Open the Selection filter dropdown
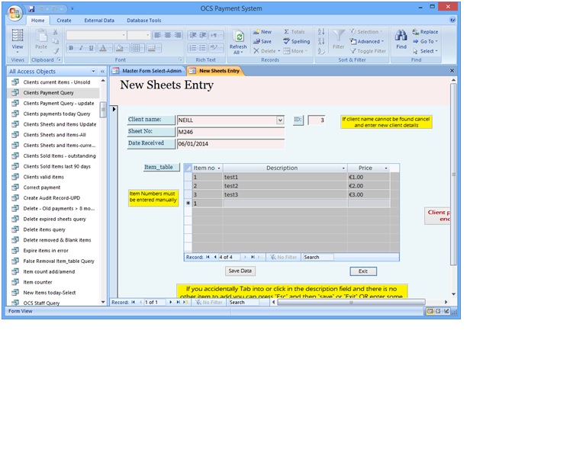Image resolution: width=586 pixels, height=468 pixels. pyautogui.click(x=366, y=32)
